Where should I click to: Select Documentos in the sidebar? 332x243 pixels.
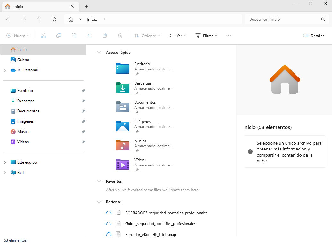(x=28, y=111)
